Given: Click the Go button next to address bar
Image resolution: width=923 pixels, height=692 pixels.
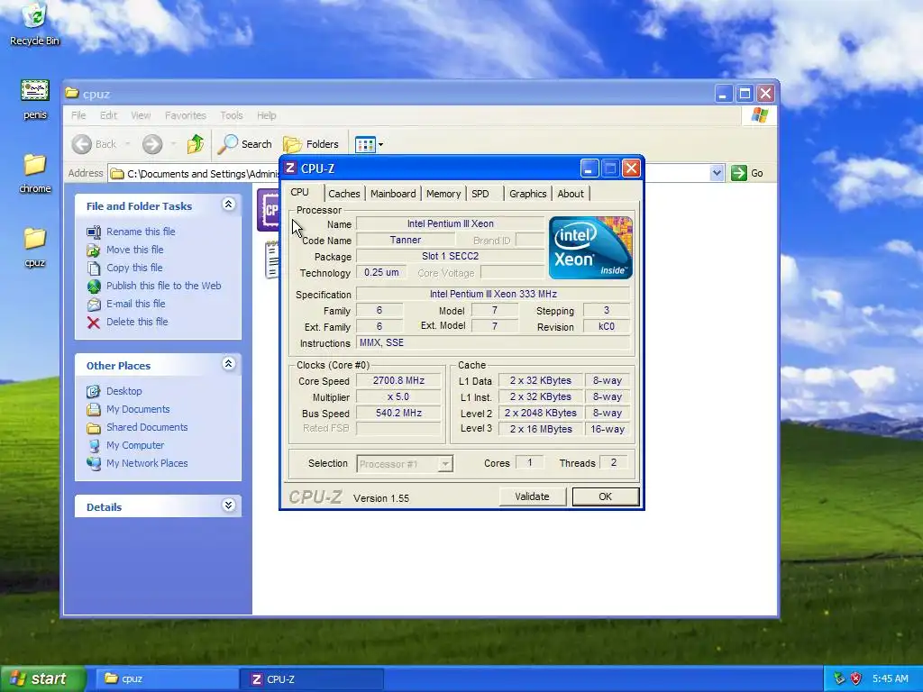Looking at the screenshot, I should coord(747,173).
